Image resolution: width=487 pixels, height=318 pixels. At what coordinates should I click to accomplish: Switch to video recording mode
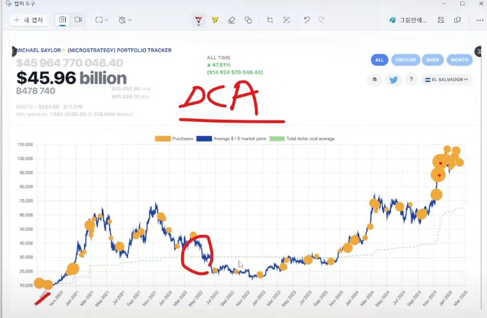[78, 20]
